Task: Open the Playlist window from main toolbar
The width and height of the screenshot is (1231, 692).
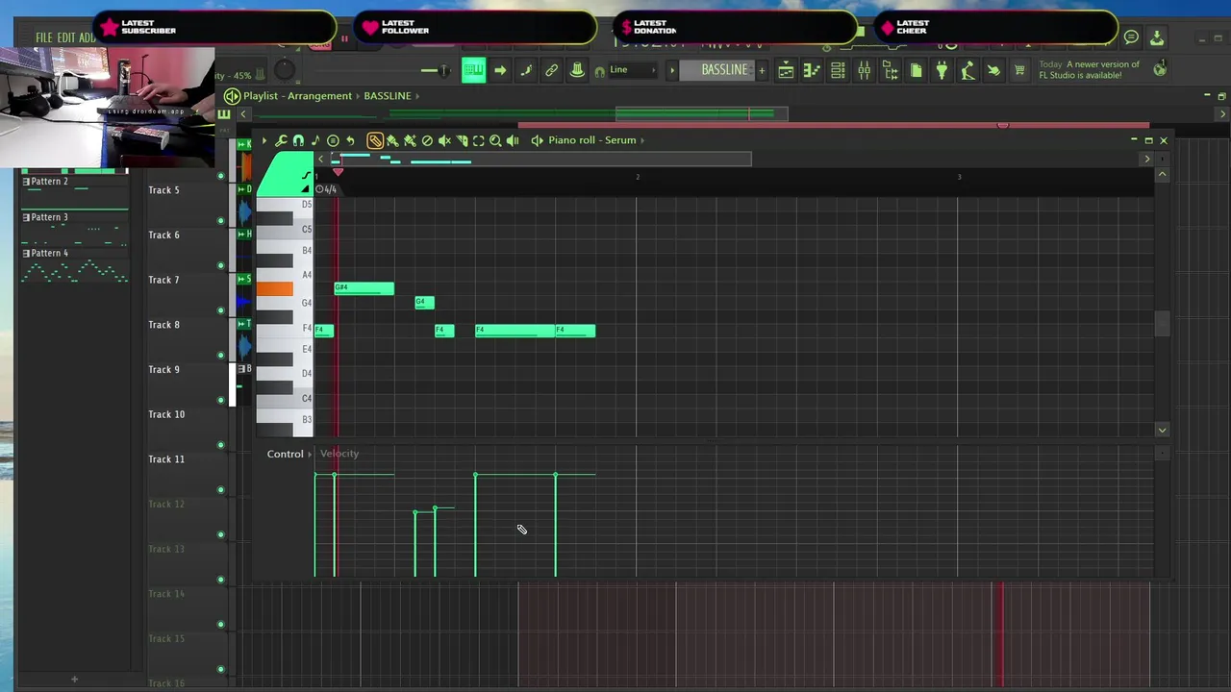Action: (x=786, y=70)
